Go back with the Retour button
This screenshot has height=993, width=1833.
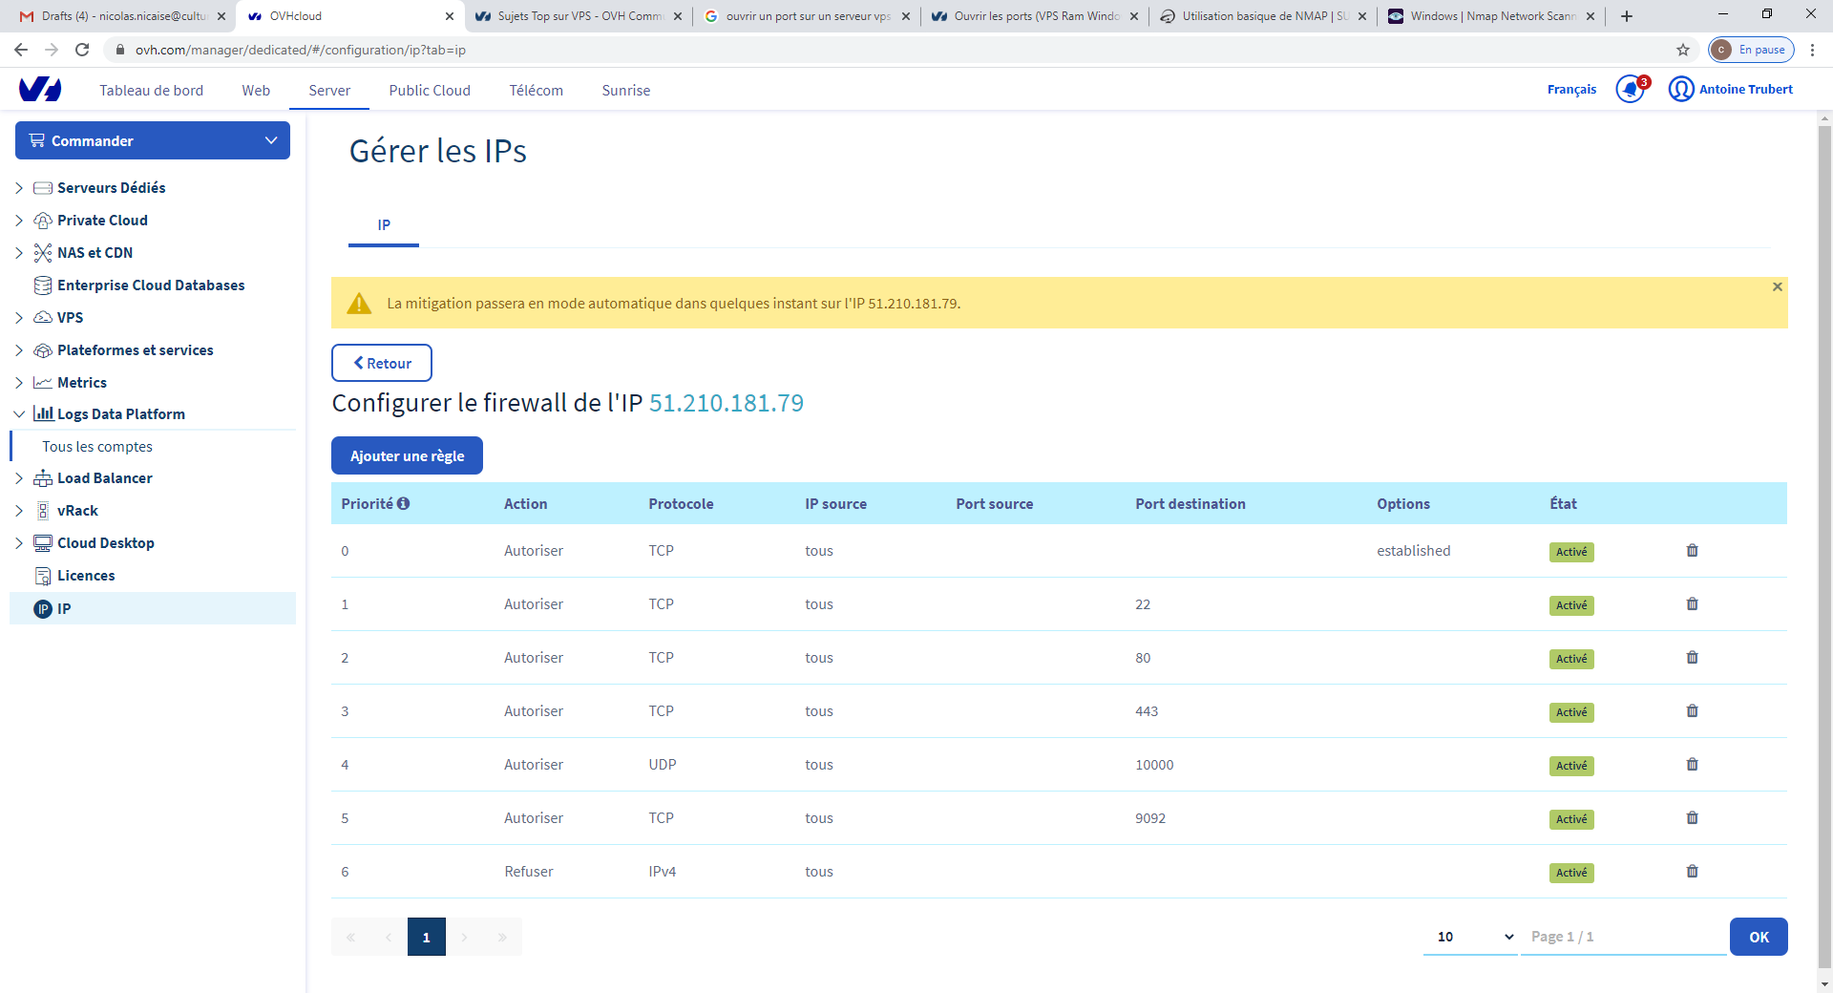click(382, 364)
